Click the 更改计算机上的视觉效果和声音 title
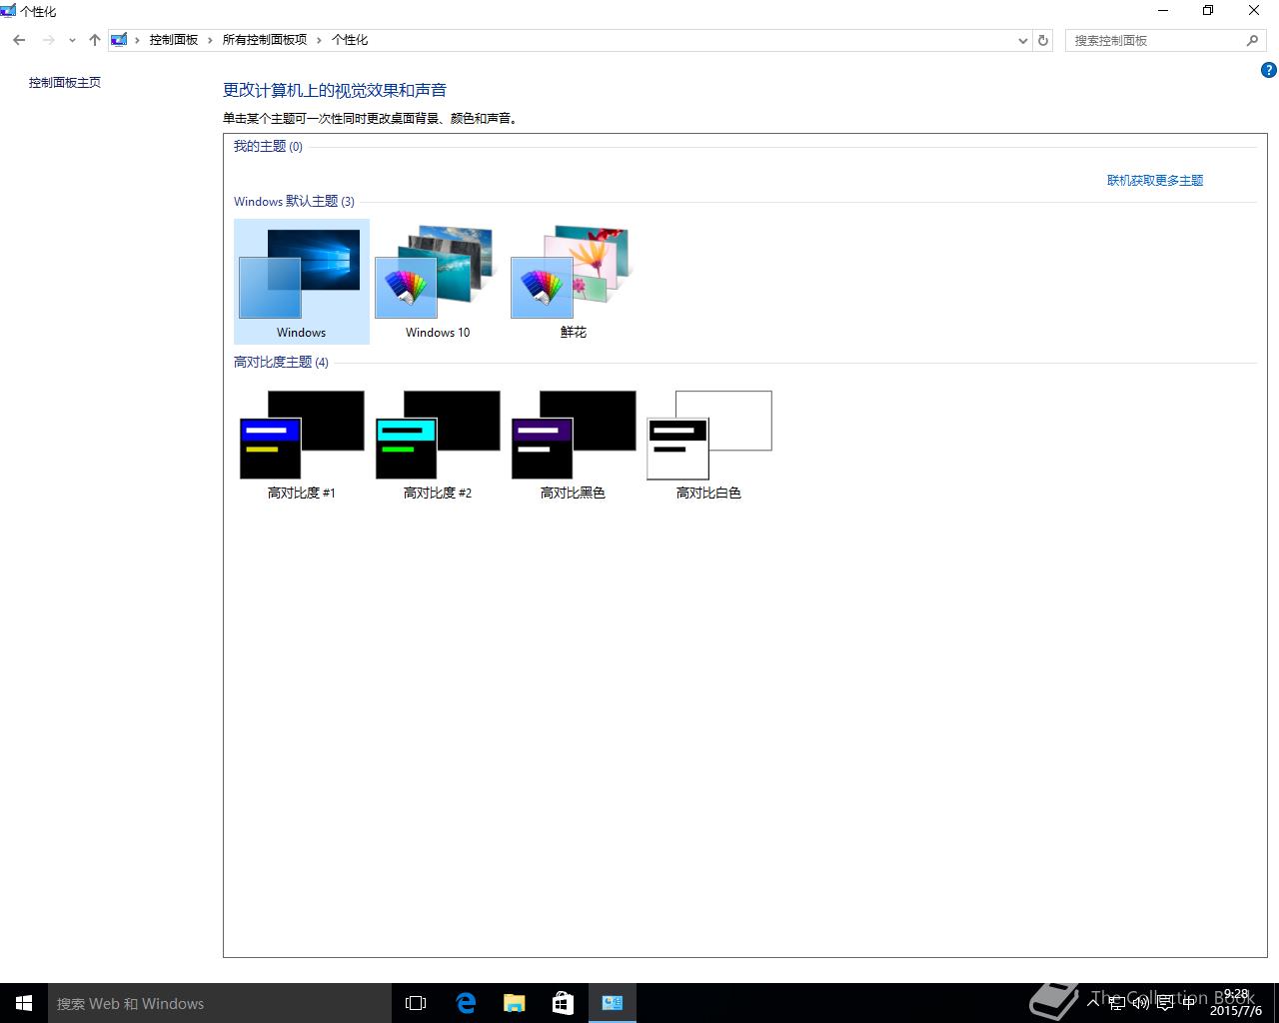This screenshot has height=1023, width=1279. click(335, 91)
